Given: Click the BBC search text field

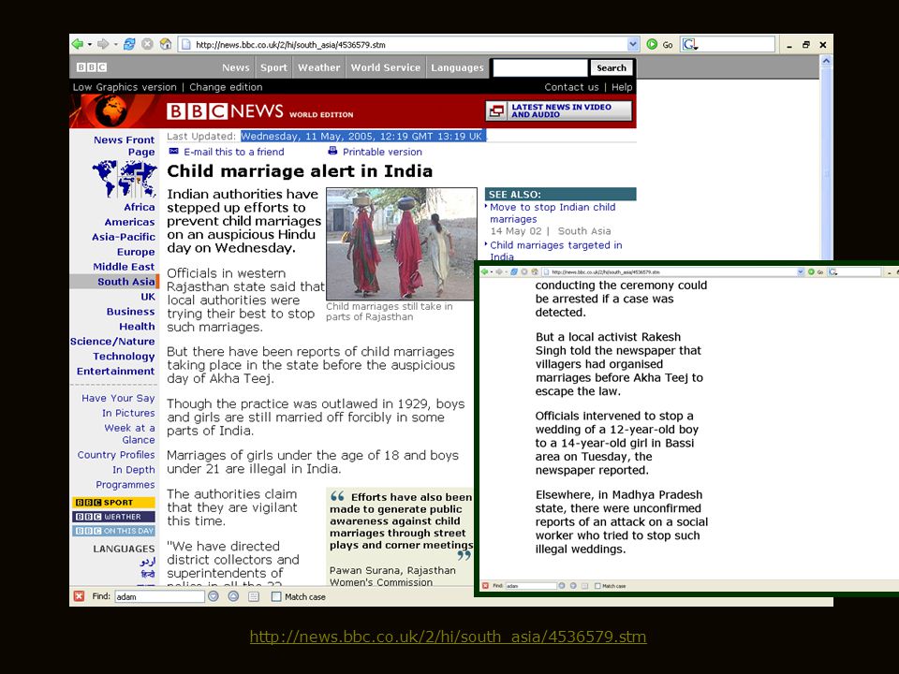Looking at the screenshot, I should [x=540, y=67].
